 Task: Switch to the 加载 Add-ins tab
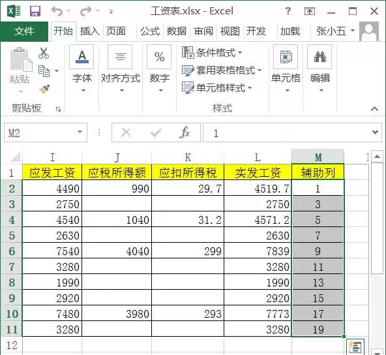point(290,31)
